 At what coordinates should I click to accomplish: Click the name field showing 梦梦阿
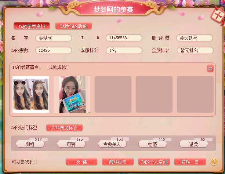point(54,38)
